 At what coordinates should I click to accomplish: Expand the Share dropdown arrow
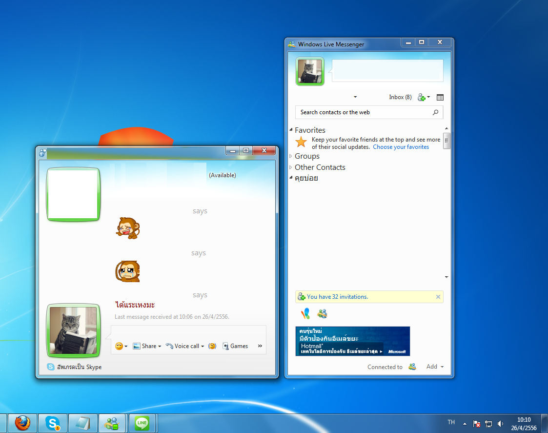160,346
